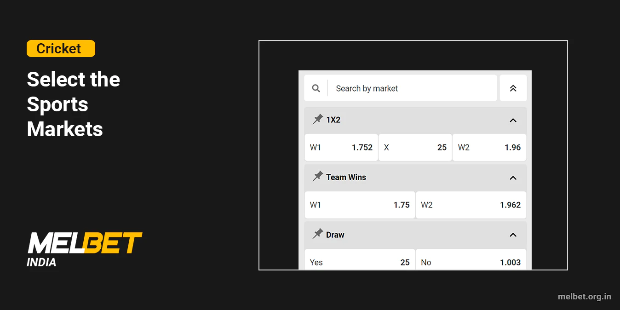620x310 pixels.
Task: Collapse the Draw section chevron
Action: click(513, 235)
